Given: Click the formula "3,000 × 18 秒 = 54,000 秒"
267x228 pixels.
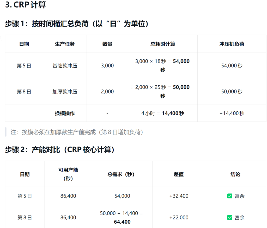Looking at the screenshot, I should pos(162,65).
